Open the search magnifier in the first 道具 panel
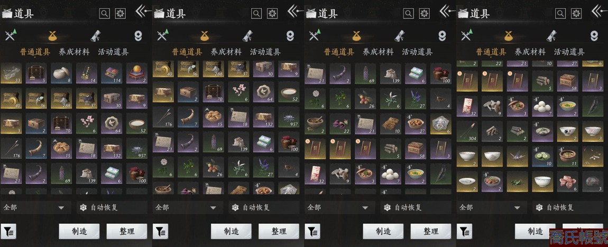 (104, 14)
